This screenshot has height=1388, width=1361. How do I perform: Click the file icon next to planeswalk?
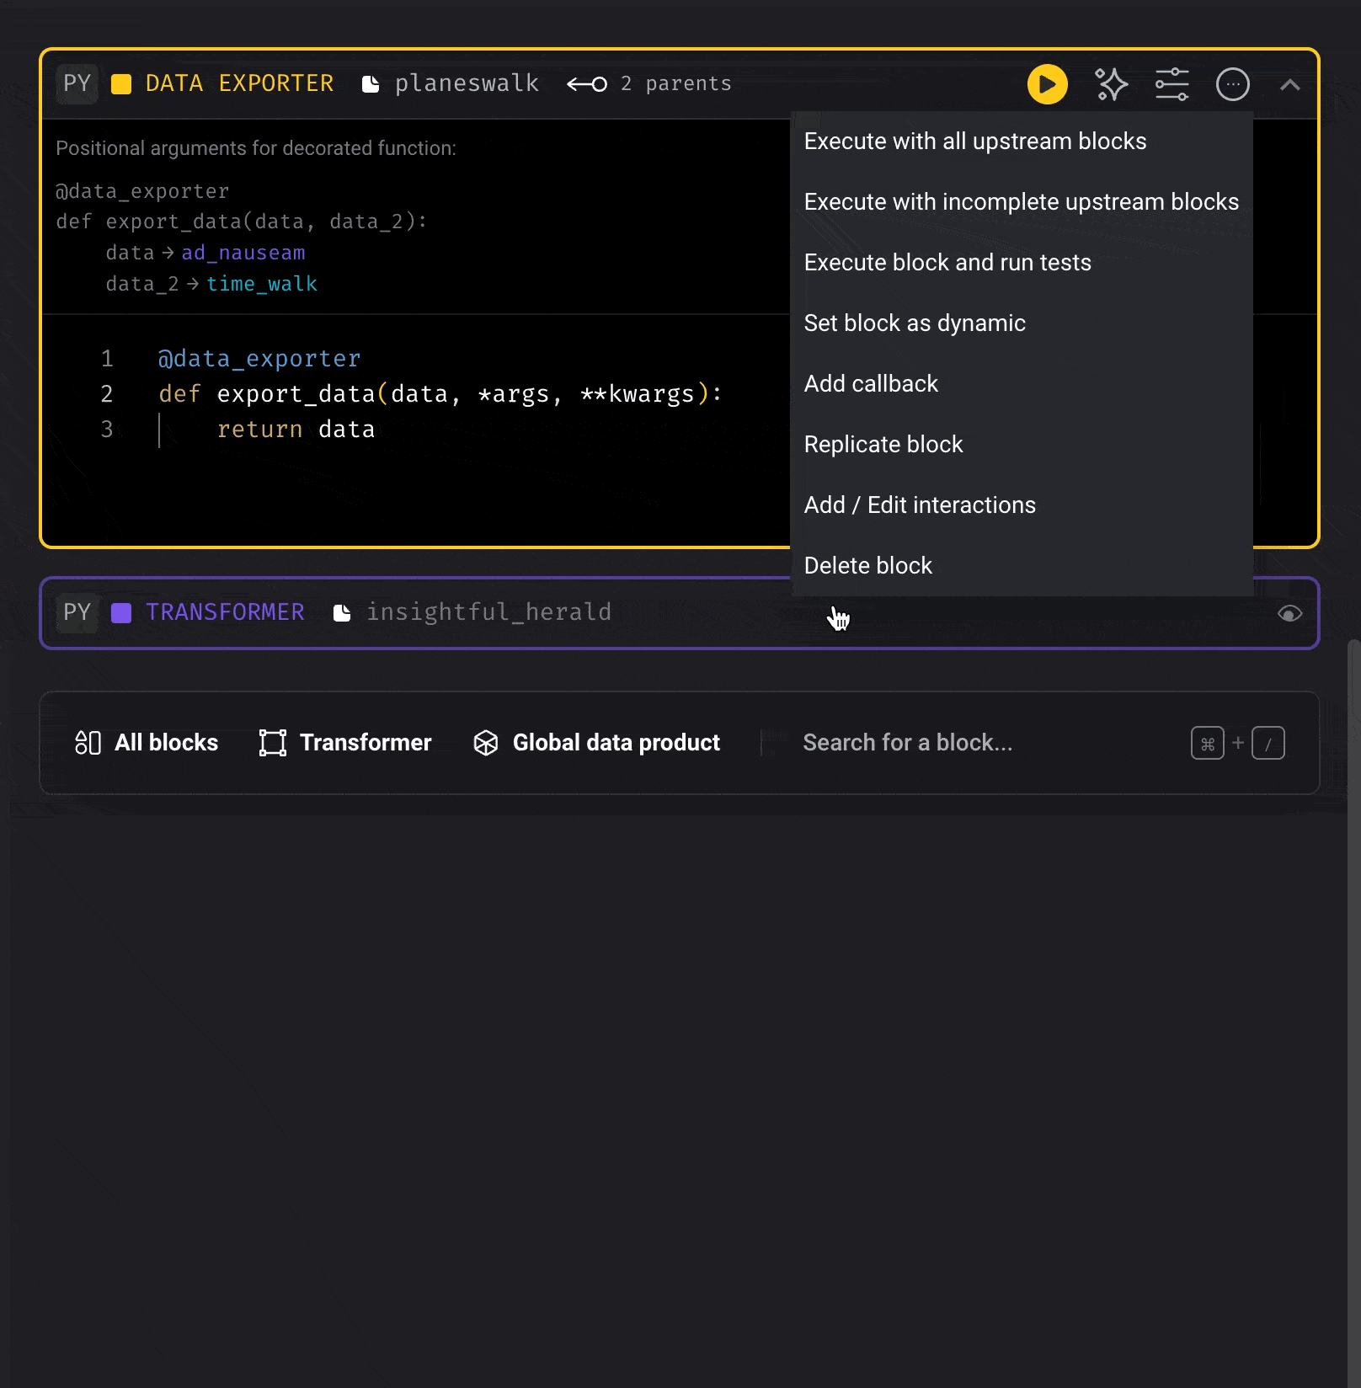point(371,84)
